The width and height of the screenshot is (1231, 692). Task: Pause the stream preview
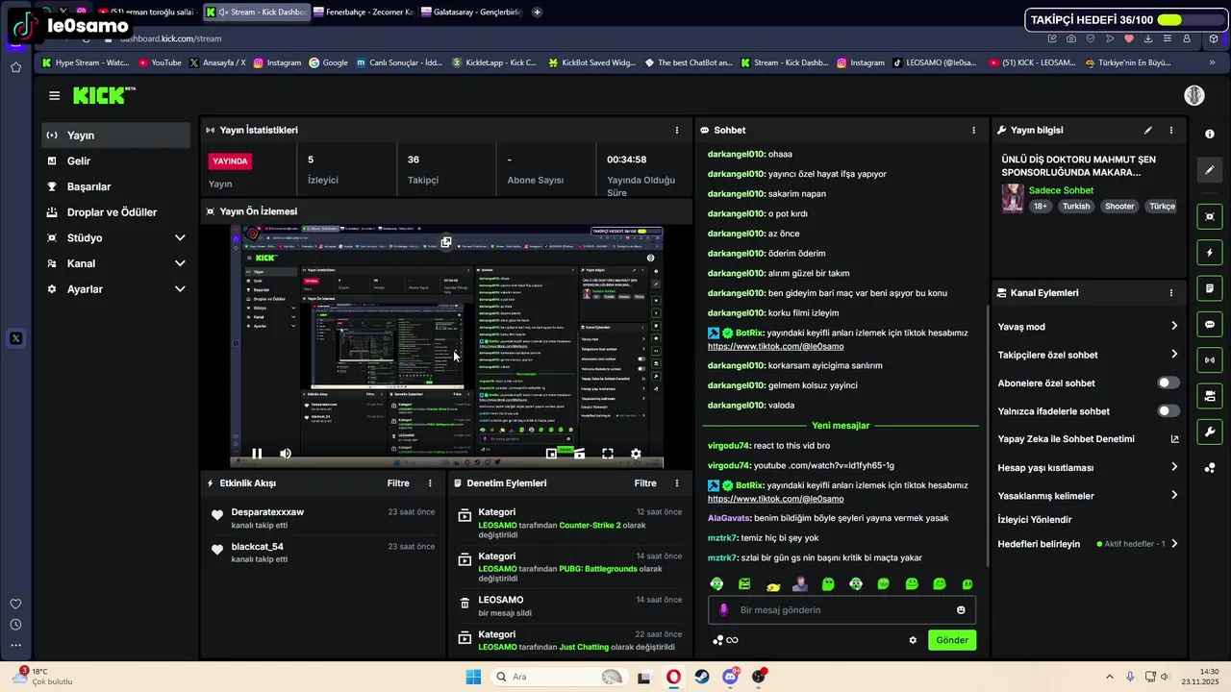257,454
